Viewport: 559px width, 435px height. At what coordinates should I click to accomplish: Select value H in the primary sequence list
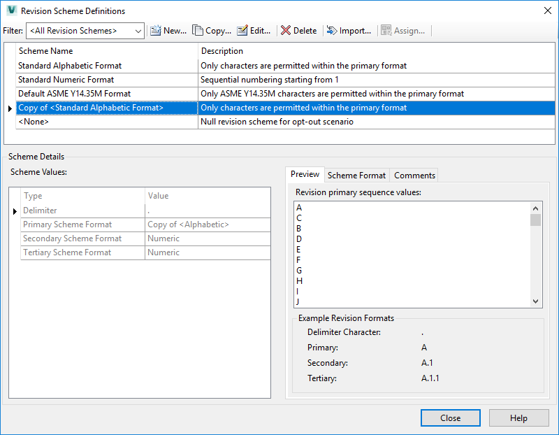[x=300, y=281]
